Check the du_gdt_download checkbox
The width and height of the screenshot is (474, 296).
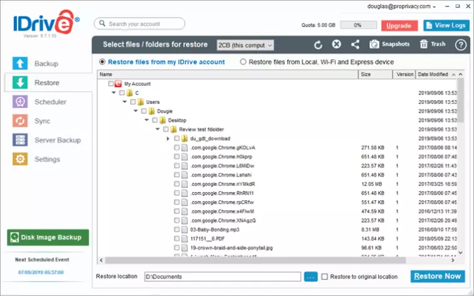coord(177,139)
